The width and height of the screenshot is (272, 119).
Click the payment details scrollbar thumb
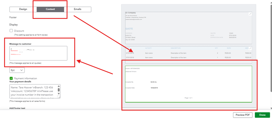59,90
